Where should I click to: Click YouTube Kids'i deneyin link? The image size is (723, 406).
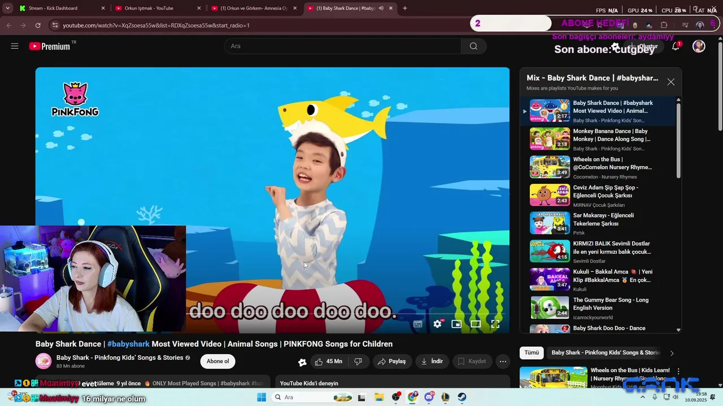tap(309, 383)
